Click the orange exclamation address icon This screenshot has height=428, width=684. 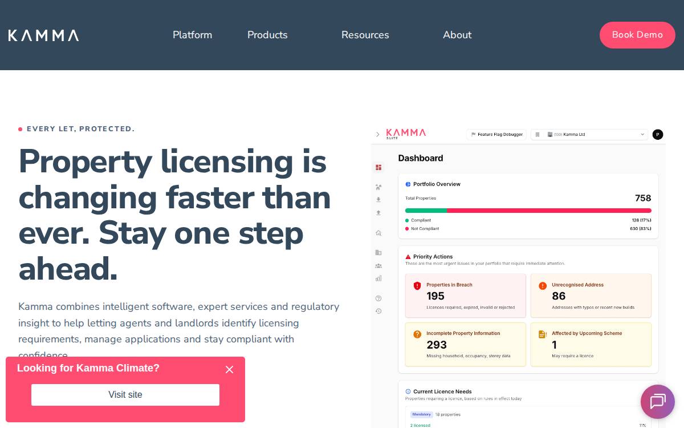543,285
